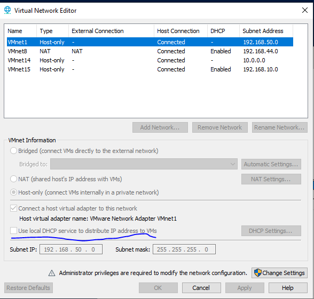
Task: Enable Use local DHCP service checkbox
Action: tap(13, 231)
